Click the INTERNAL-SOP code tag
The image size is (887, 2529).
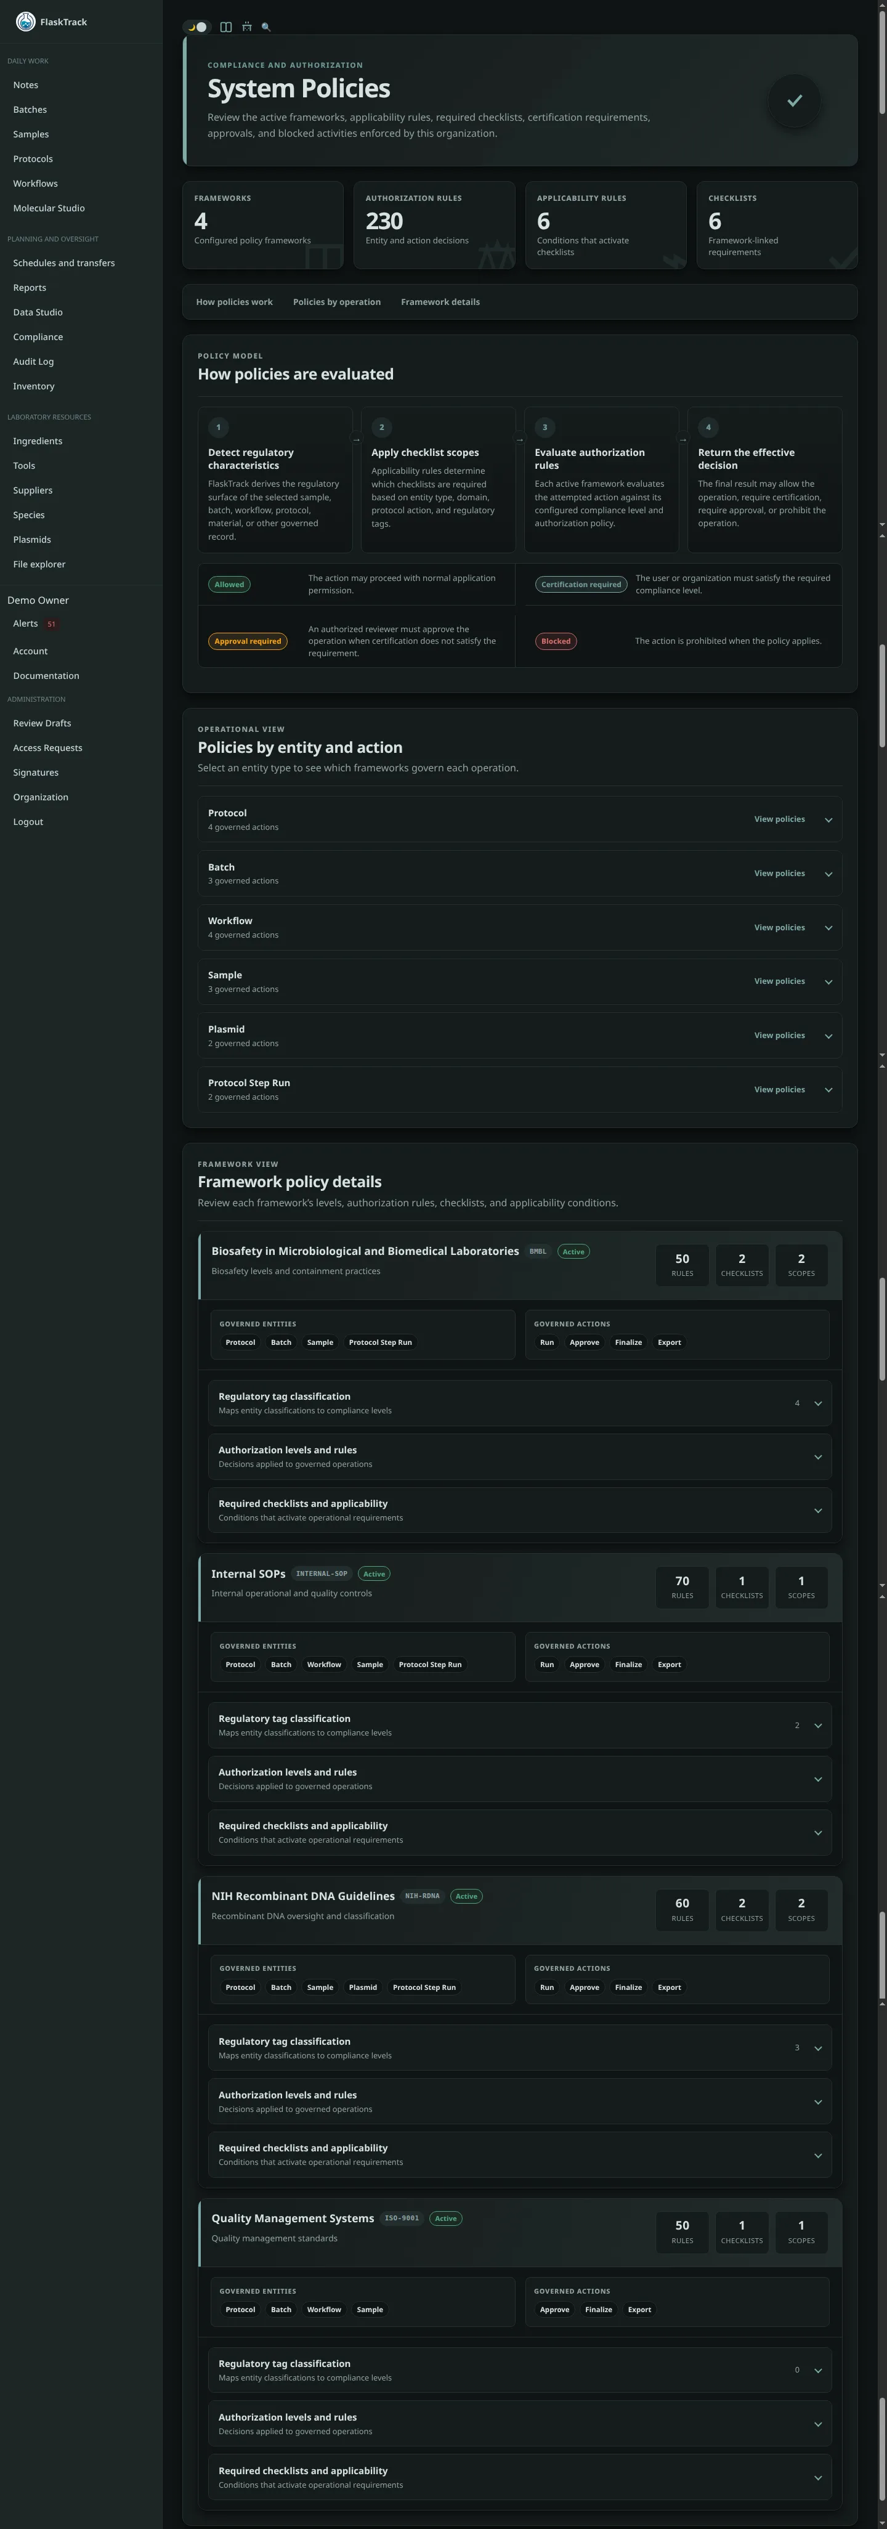point(322,1573)
